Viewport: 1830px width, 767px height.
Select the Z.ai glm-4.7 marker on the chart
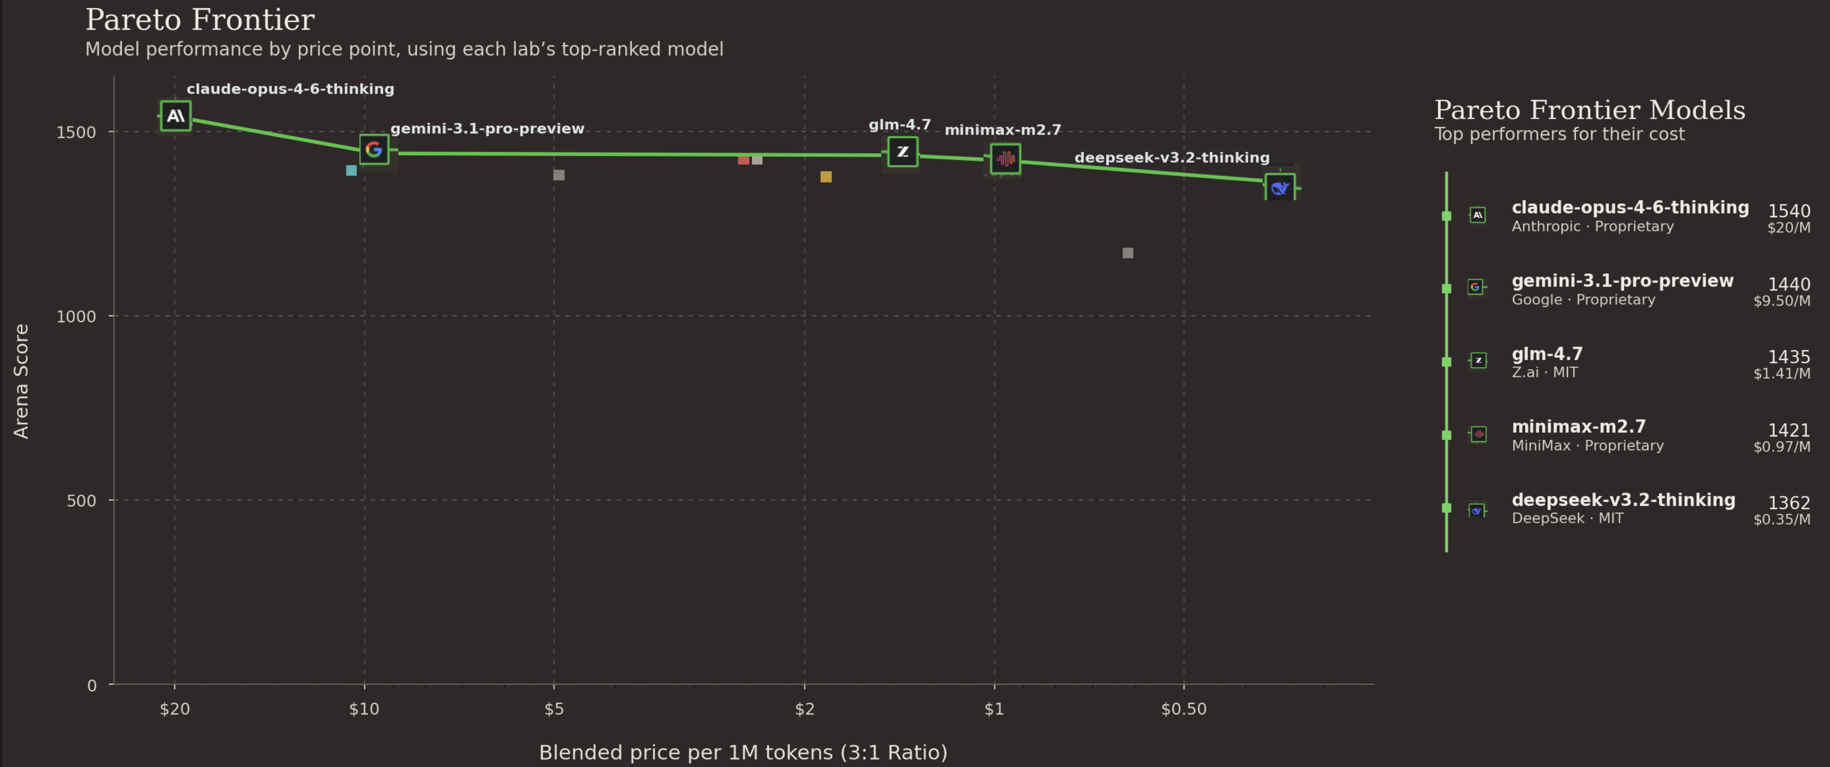[x=902, y=152]
